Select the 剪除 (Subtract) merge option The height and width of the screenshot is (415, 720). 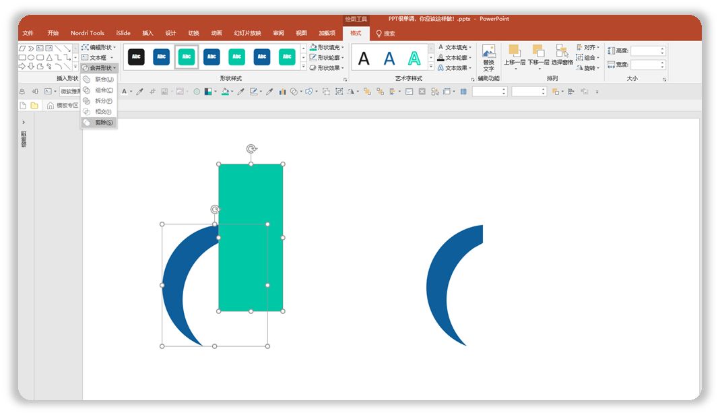tap(99, 123)
